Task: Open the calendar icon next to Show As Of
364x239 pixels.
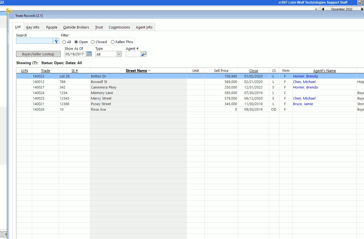Action: tap(89, 54)
